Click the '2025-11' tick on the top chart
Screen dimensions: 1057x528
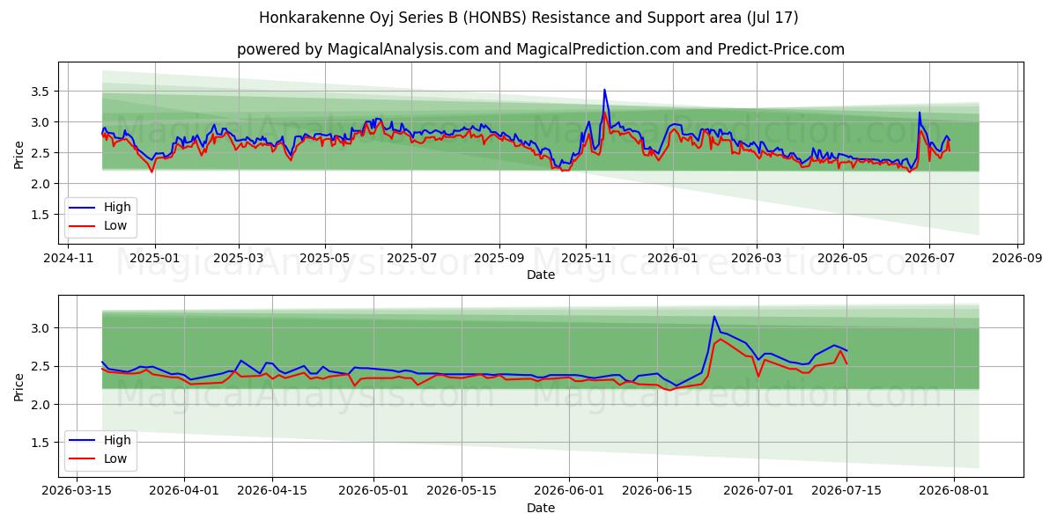(586, 258)
